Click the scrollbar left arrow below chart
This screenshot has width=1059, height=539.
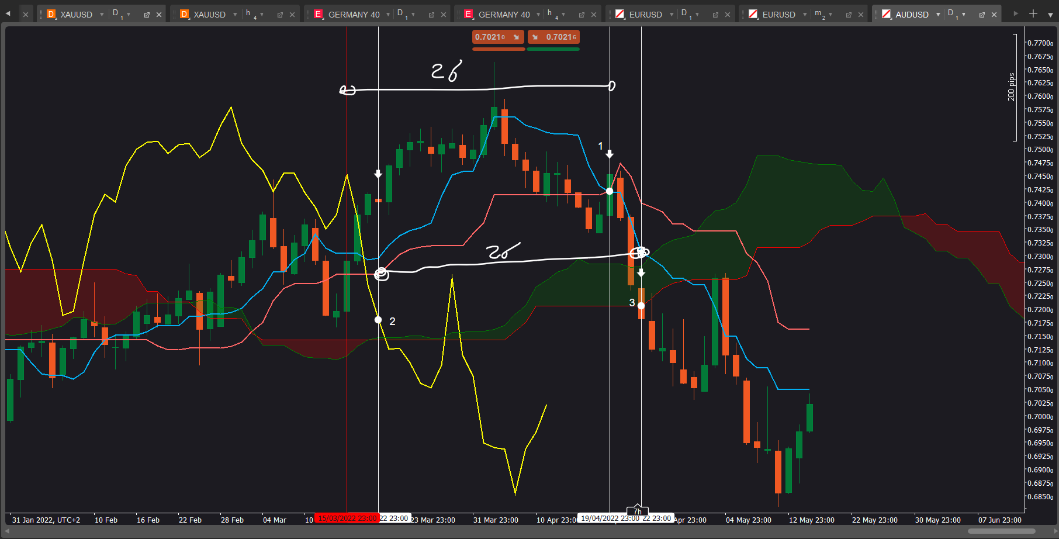pyautogui.click(x=8, y=531)
